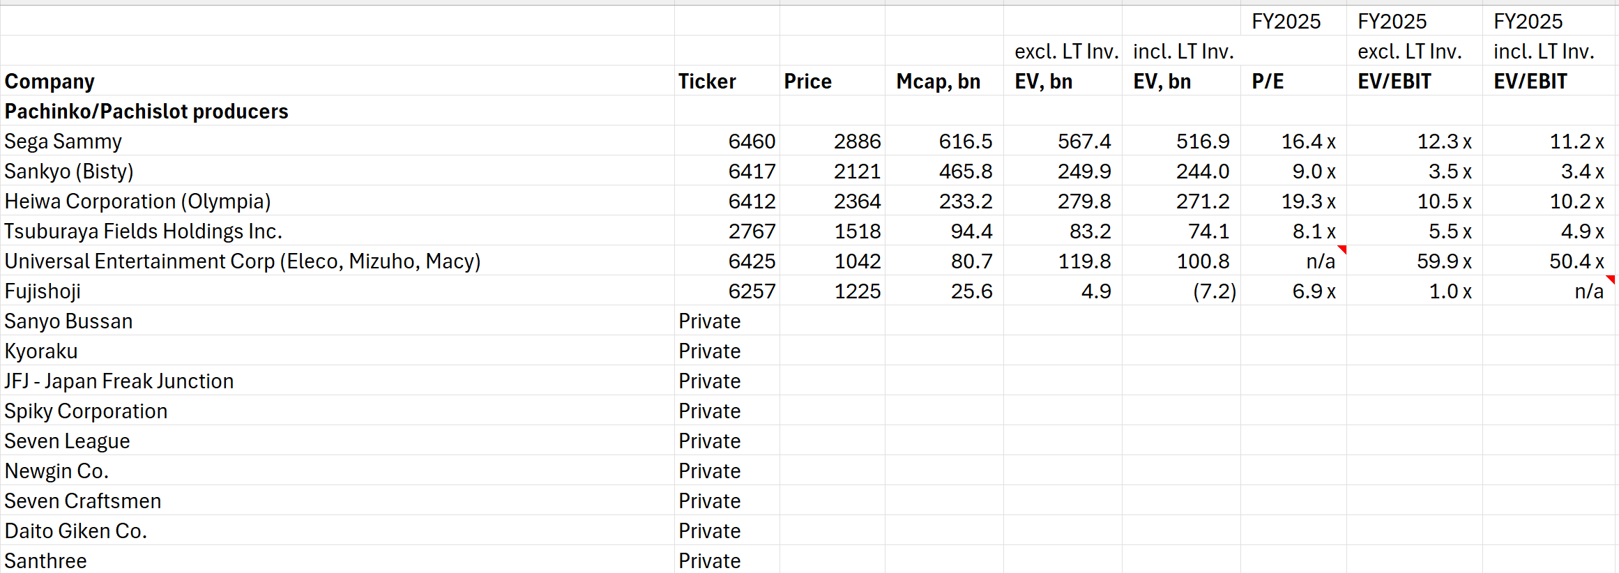This screenshot has height=573, width=1619.
Task: Click the Price column header
Action: 833,81
